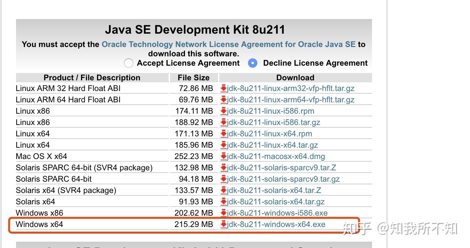This screenshot has height=248, width=470.
Task: Click Solaris SPARC 64-bit (SVR4 package) text
Action: 84,168
